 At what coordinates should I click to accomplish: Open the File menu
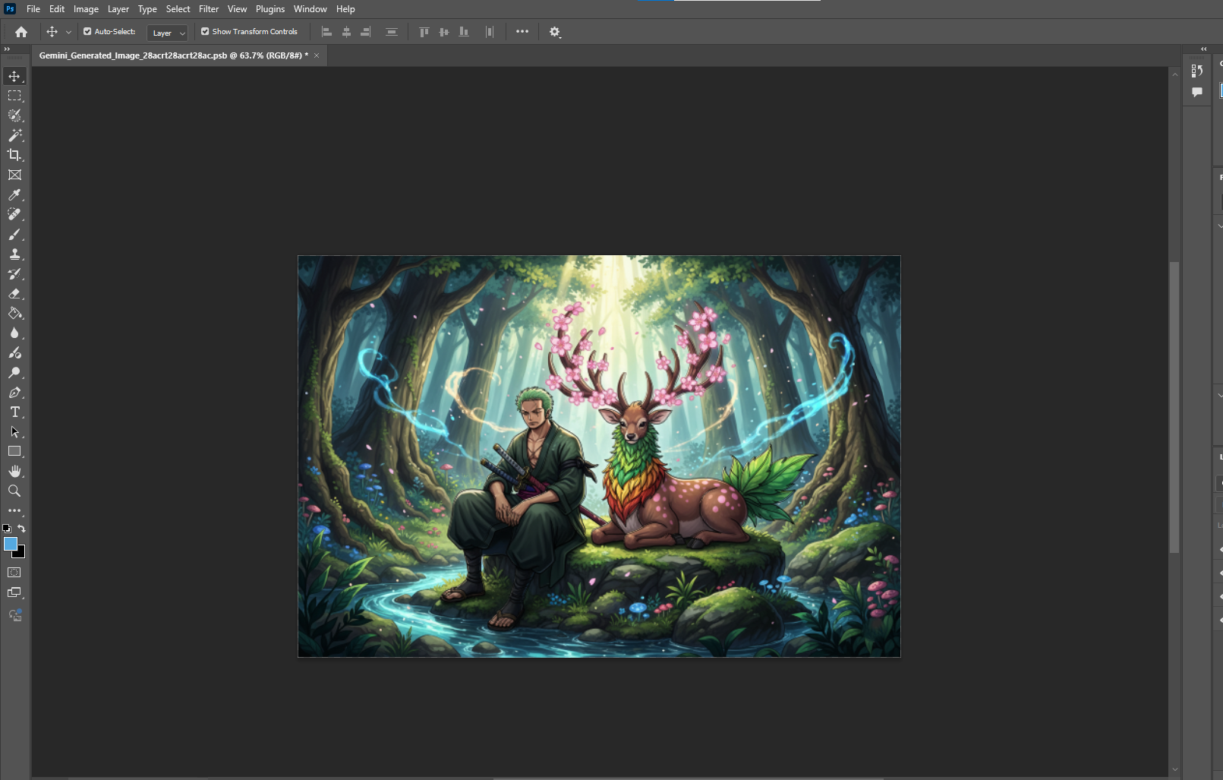[33, 9]
